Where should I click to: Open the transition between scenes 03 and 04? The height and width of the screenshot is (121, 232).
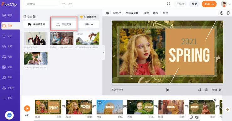125,107
